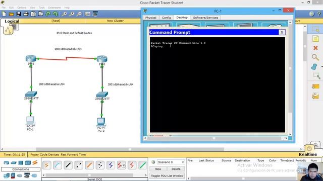Click connections palette right scroll arrow
This screenshot has height=181, width=323.
[146, 175]
